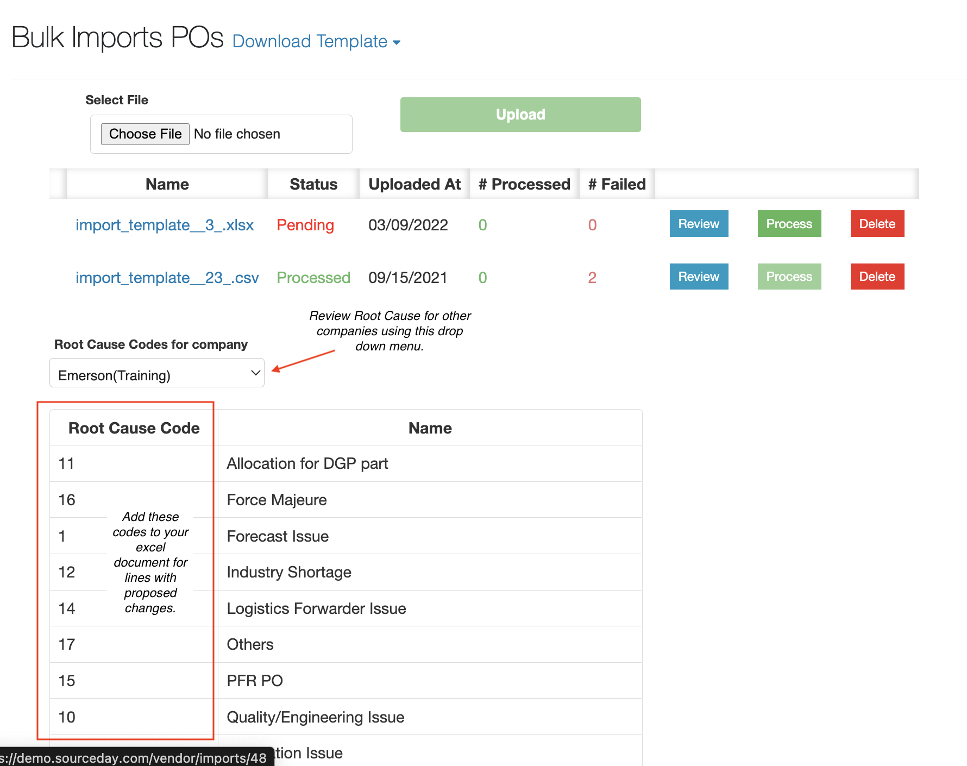
Task: Process the pending xlsx import
Action: [x=789, y=224]
